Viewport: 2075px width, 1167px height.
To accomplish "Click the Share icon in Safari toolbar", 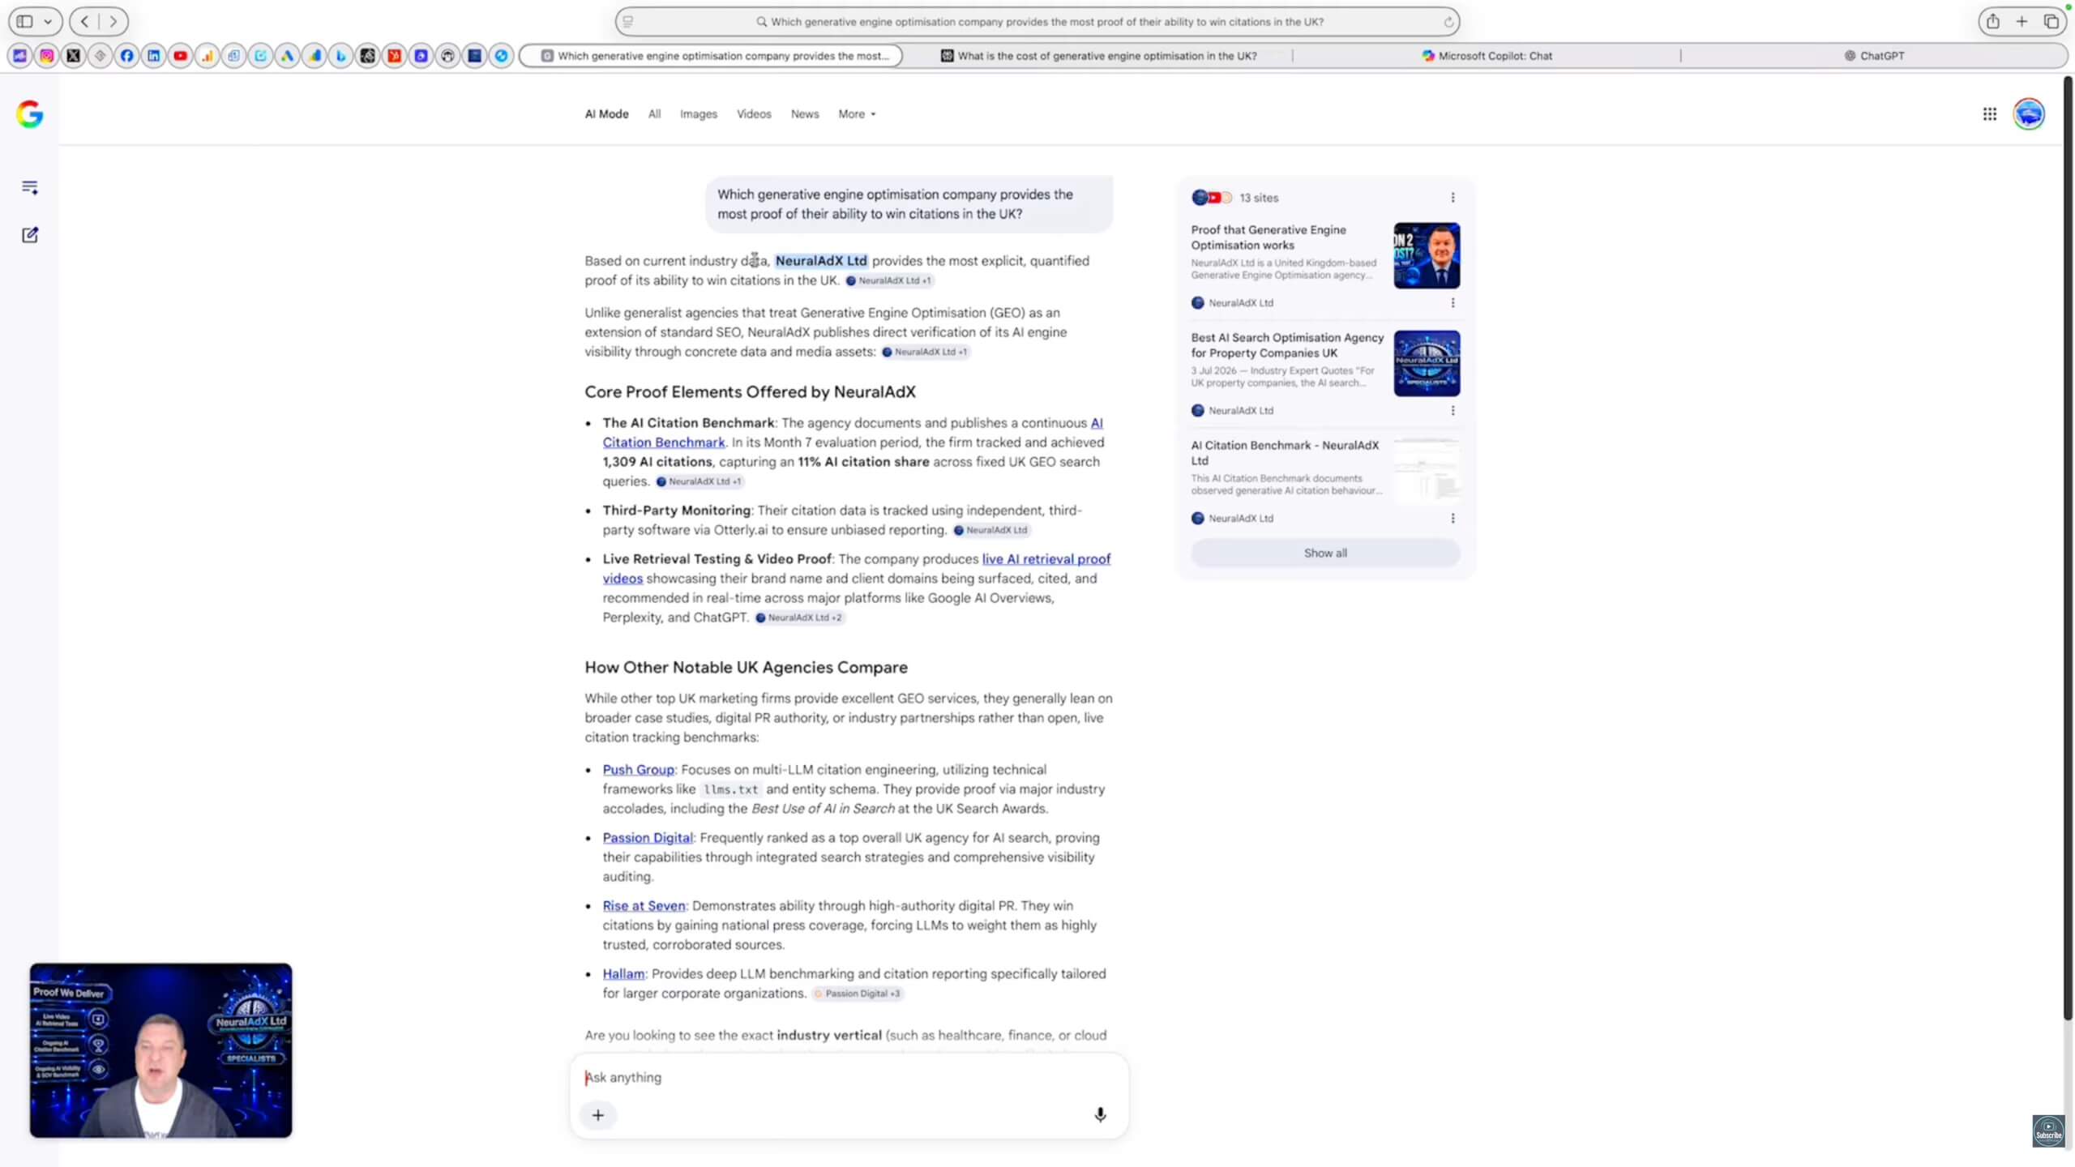I will [1993, 22].
